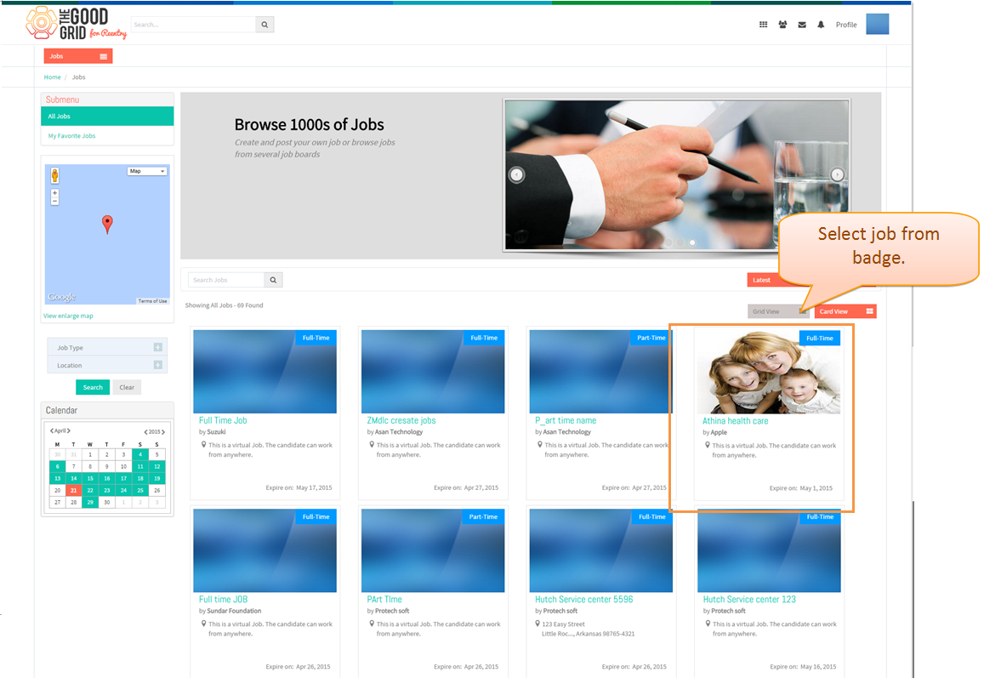Open the Map type dropdown
Image resolution: width=984 pixels, height=678 pixels.
147,171
